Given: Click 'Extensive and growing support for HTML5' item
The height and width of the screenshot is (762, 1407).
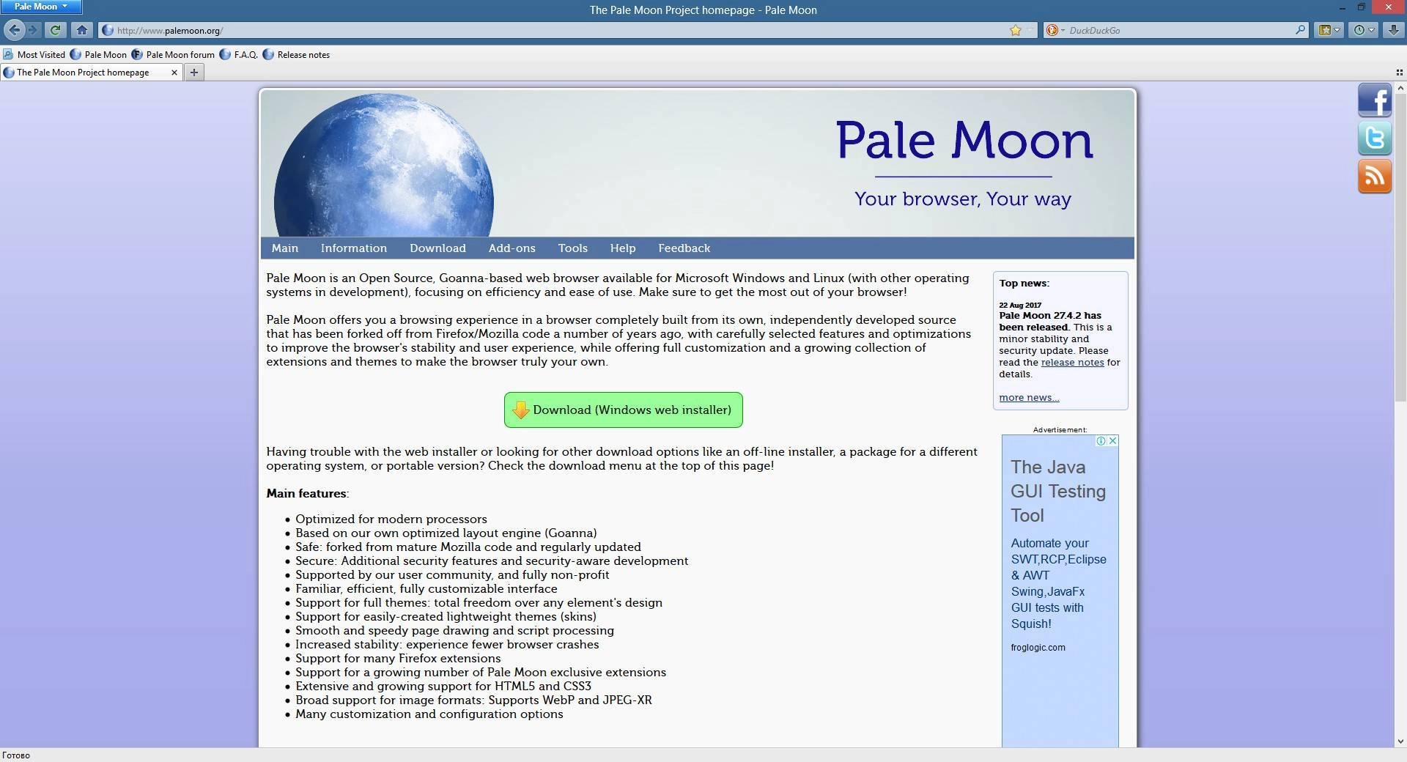Looking at the screenshot, I should pyautogui.click(x=443, y=686).
